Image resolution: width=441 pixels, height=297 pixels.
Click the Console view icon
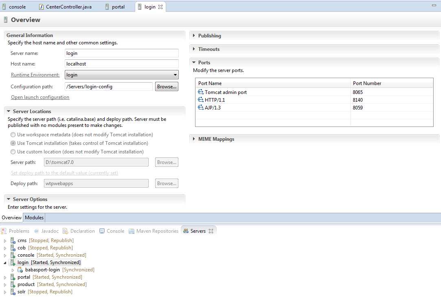tap(102, 231)
